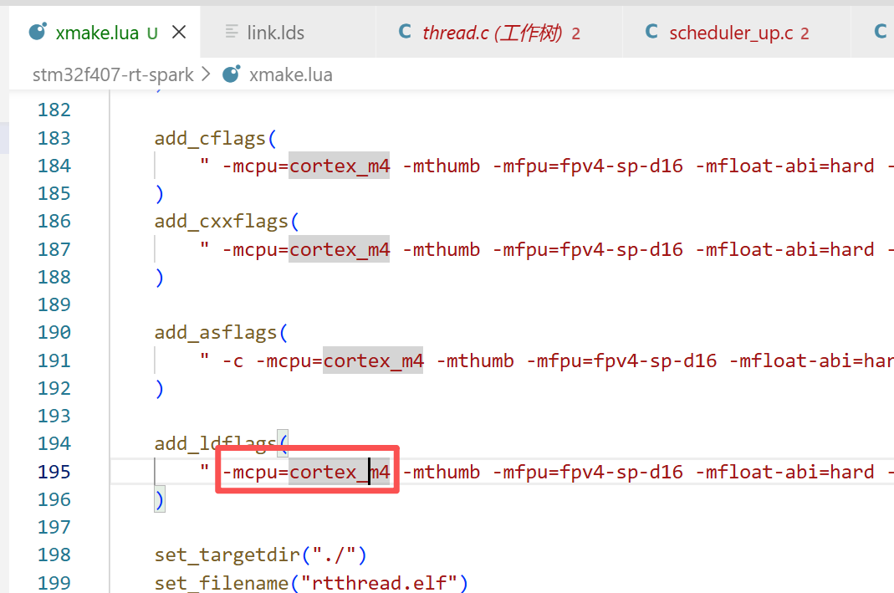Screen dimensions: 894x593
Task: Click the problem count '2' on thread.c tab
Action: [576, 33]
